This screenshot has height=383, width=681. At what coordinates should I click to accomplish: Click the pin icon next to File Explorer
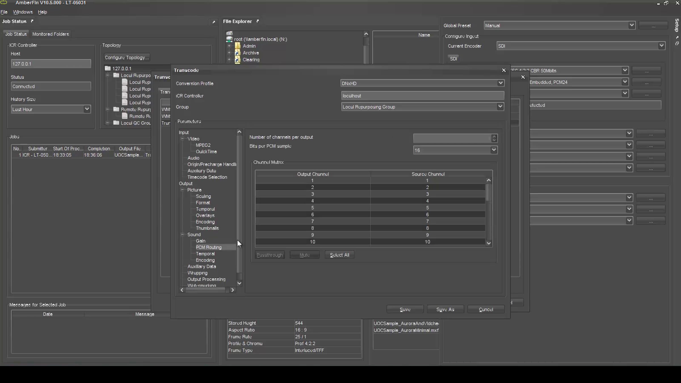tap(258, 21)
